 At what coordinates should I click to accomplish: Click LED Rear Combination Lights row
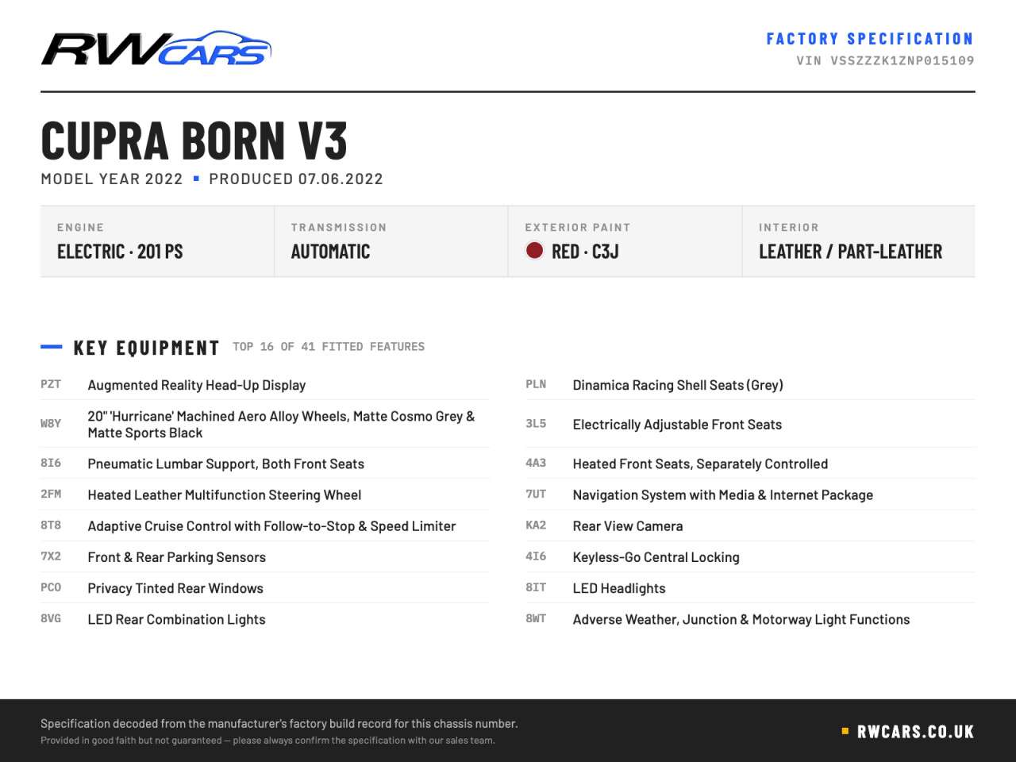264,619
